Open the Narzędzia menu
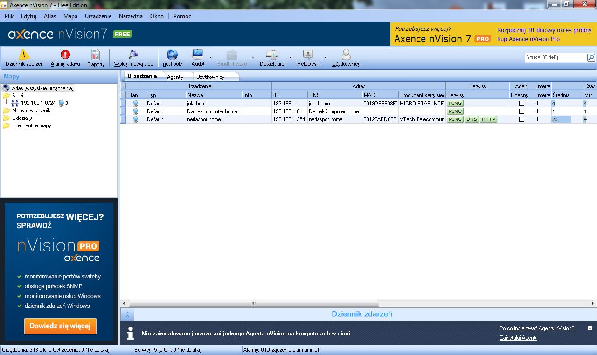The width and height of the screenshot is (597, 355). point(131,16)
